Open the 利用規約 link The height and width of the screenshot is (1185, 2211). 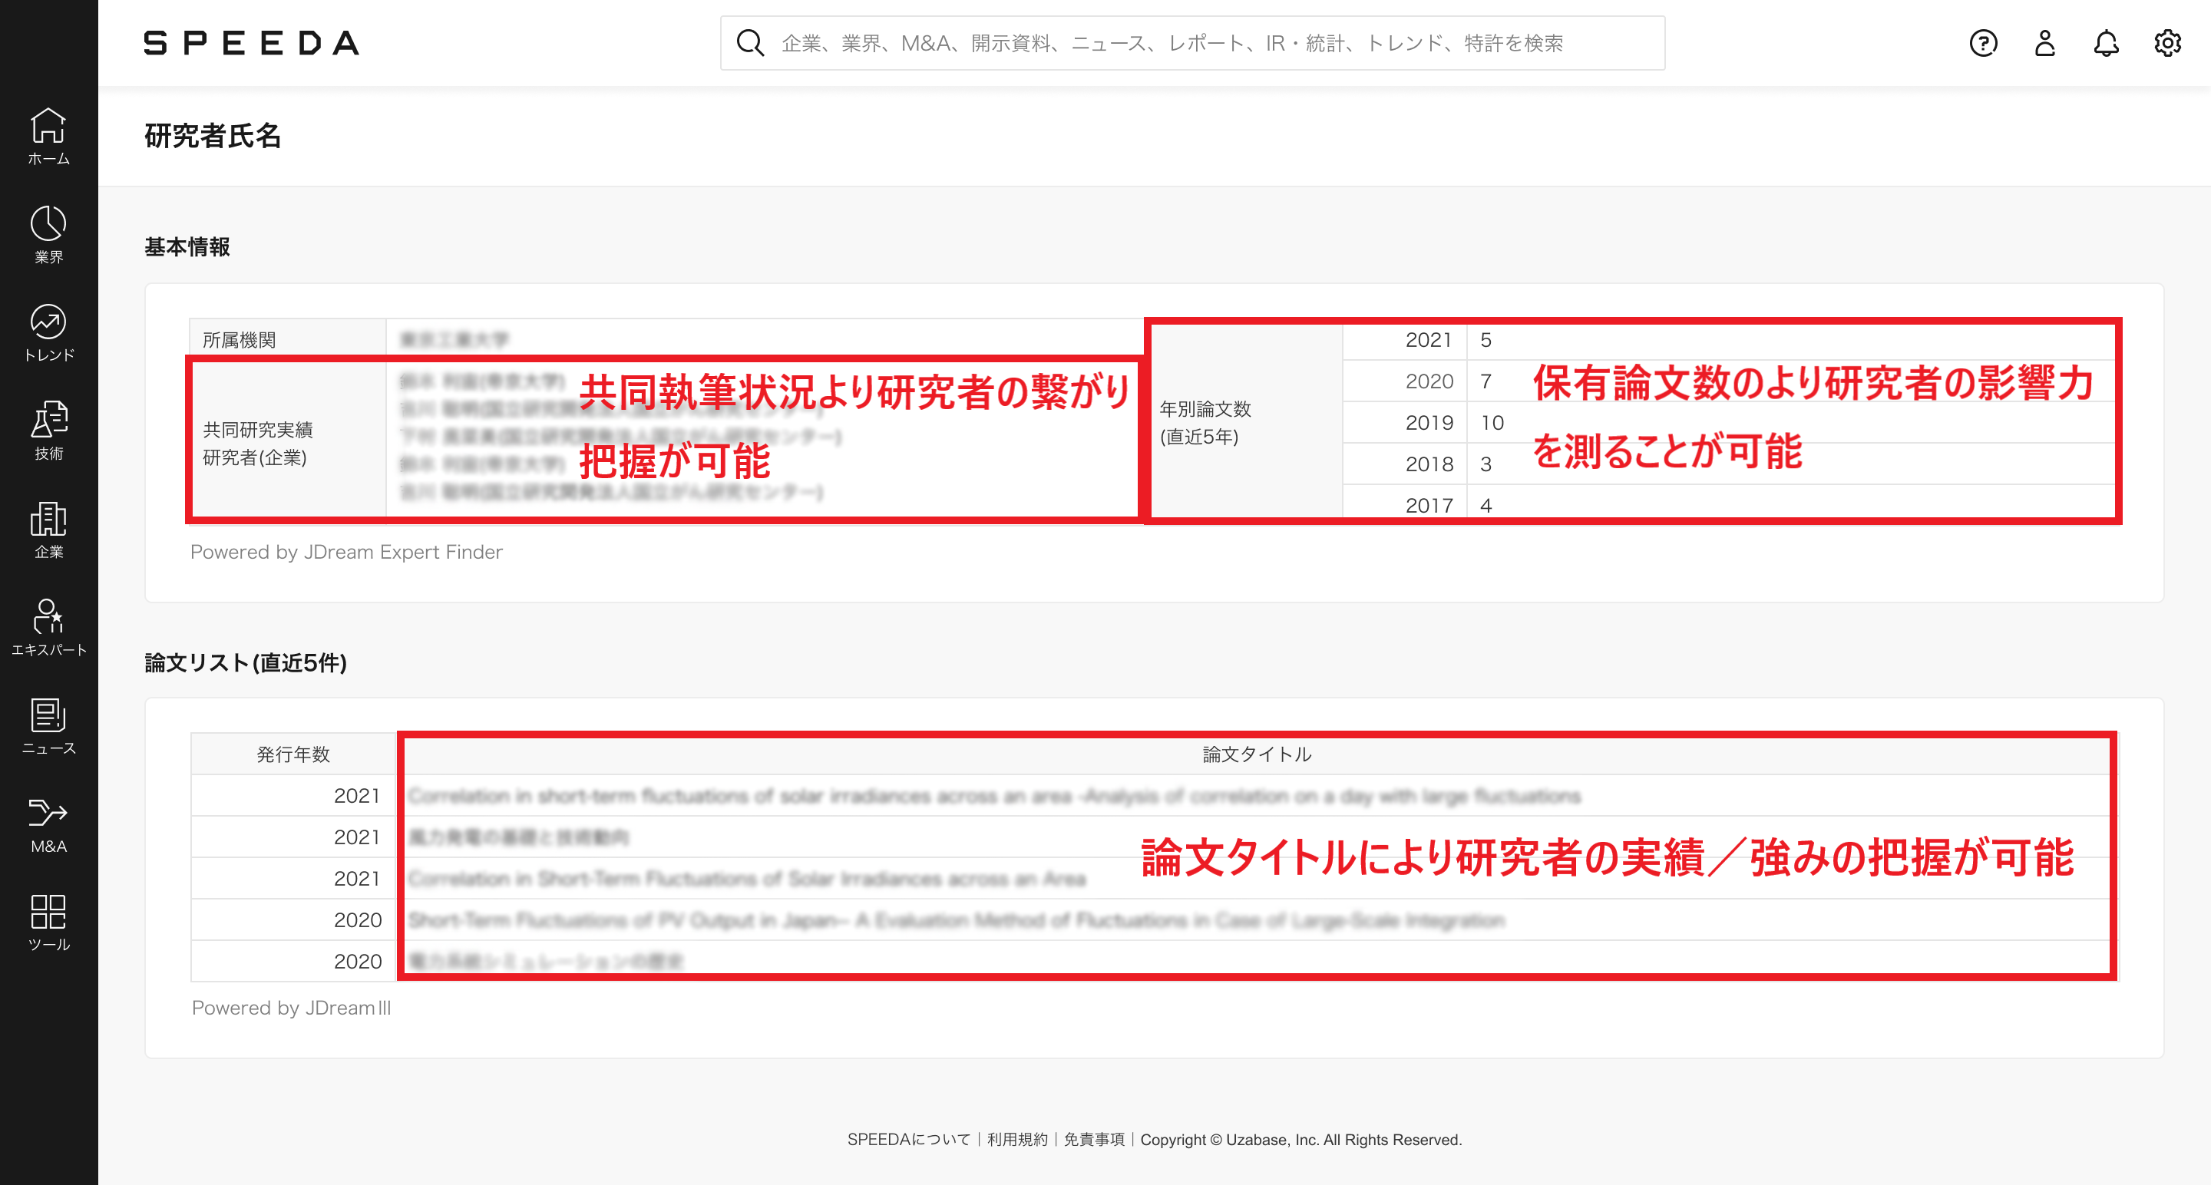[x=1016, y=1140]
